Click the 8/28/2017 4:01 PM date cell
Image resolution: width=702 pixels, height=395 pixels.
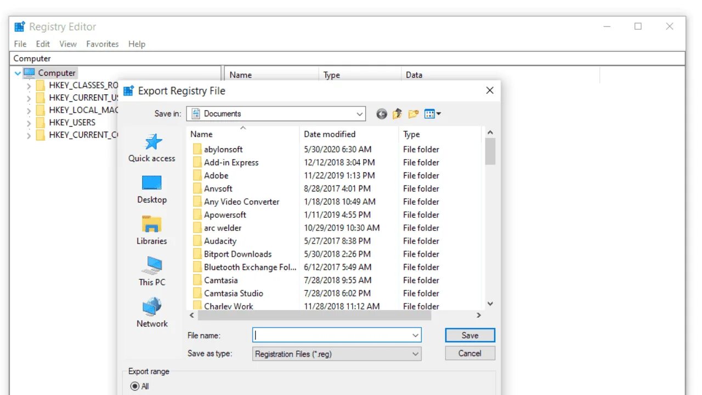[338, 189]
